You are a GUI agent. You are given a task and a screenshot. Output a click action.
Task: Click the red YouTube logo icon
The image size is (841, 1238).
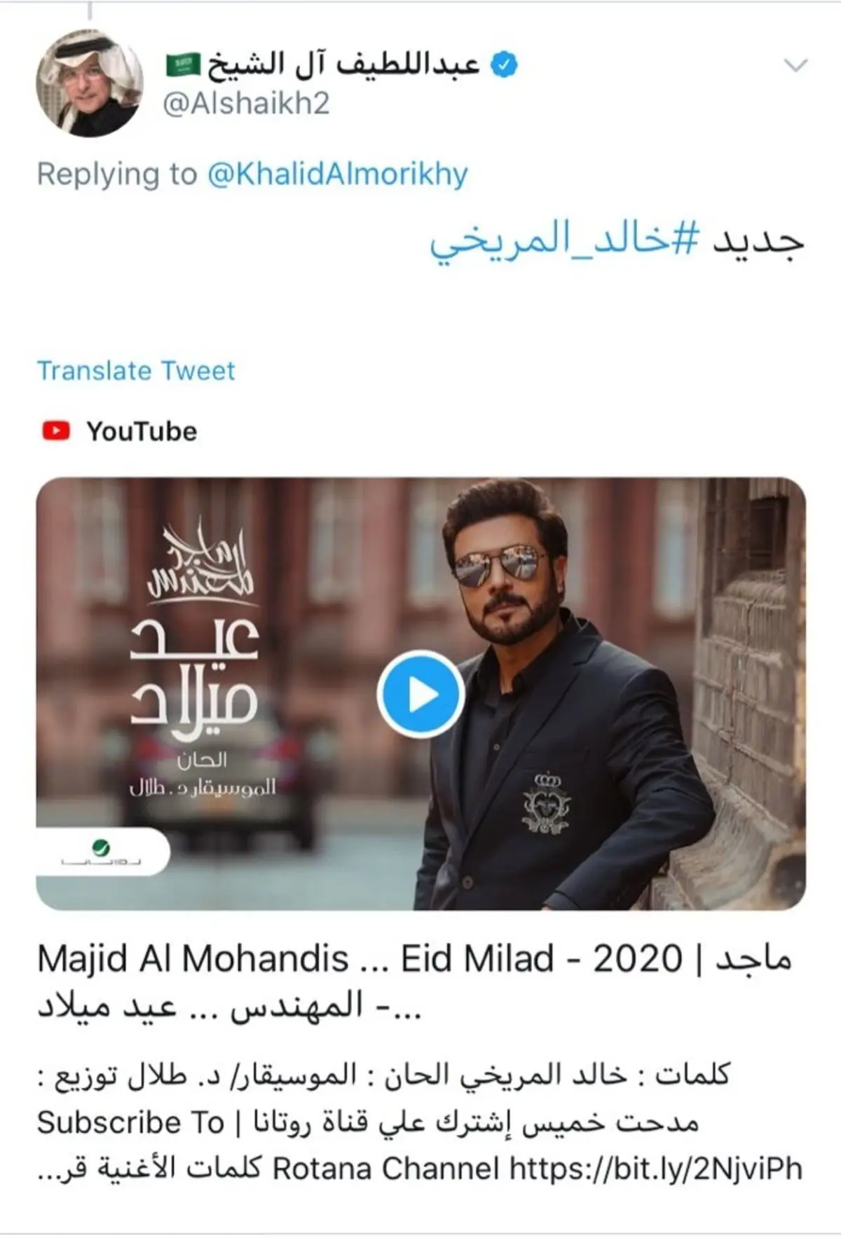coord(56,430)
